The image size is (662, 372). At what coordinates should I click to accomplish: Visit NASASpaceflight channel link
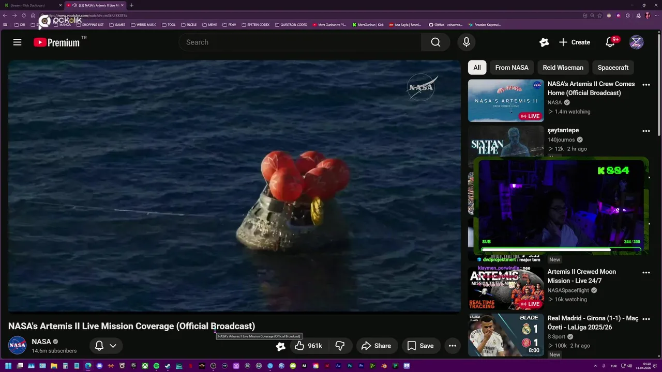(569, 290)
